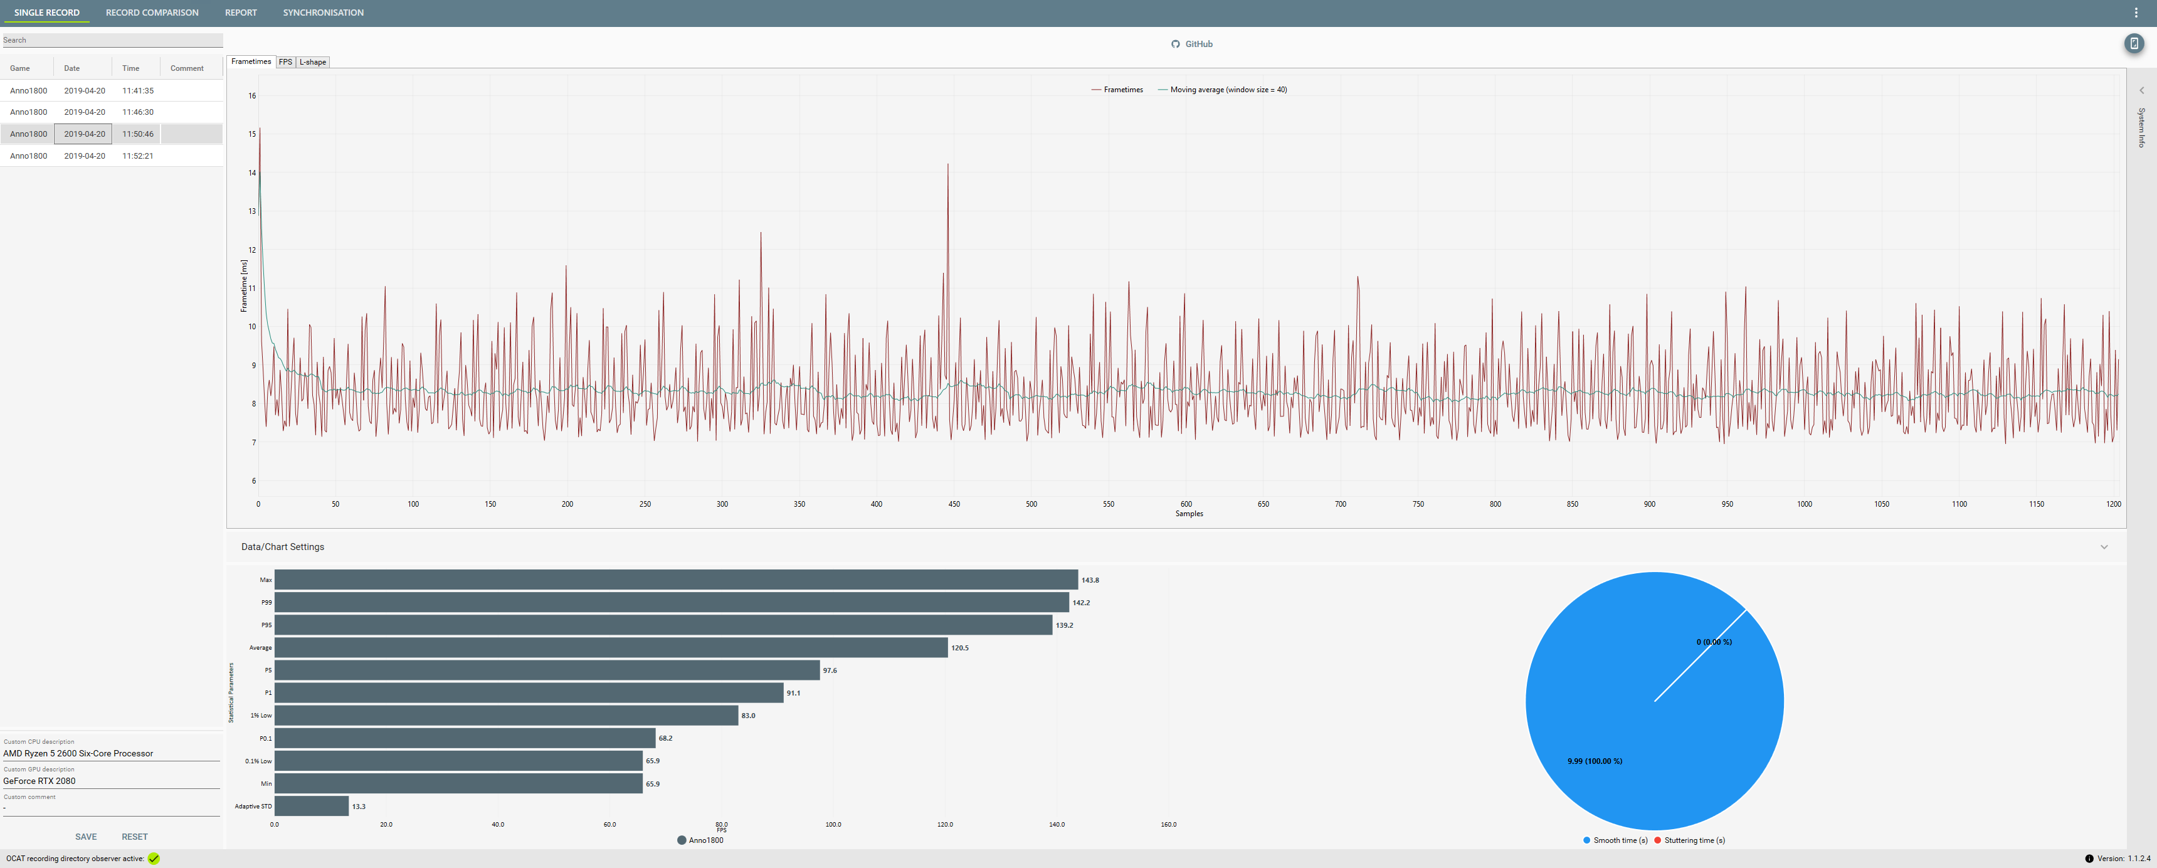
Task: Click the record Search field
Action: coord(112,40)
